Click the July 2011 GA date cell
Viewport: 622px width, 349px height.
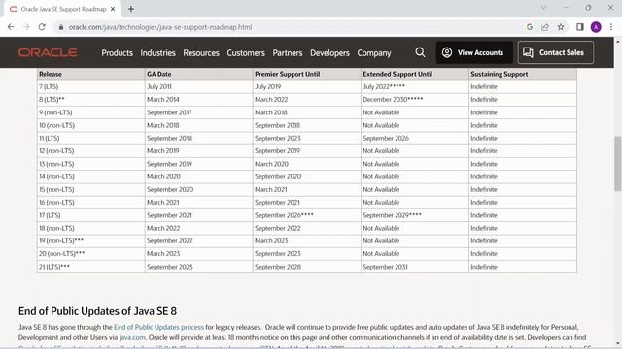coord(198,86)
